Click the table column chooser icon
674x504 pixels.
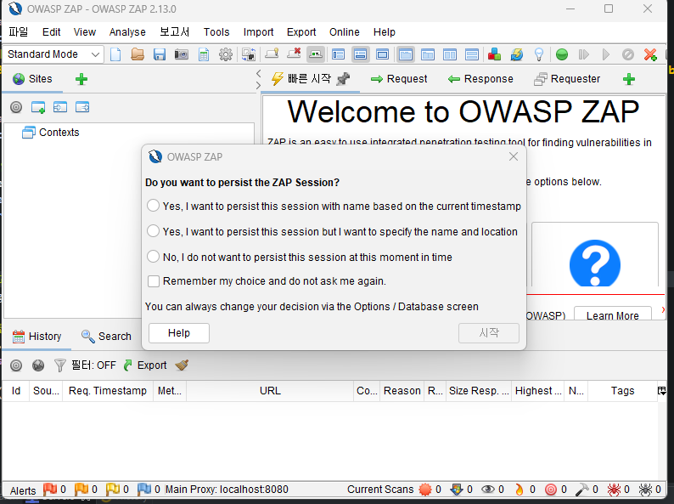tap(662, 391)
